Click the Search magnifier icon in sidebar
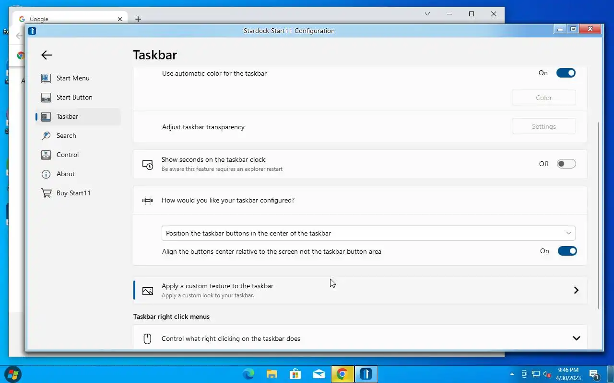The width and height of the screenshot is (614, 383). [46, 135]
